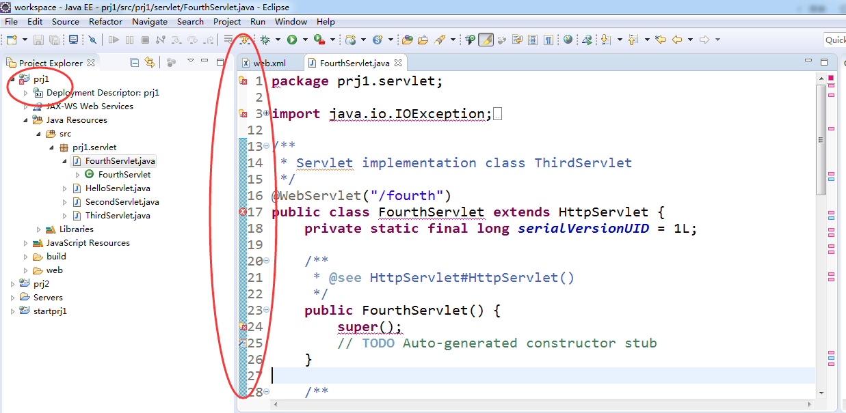Click the Terminate debug toolbar icon
846x413 pixels.
tap(145, 40)
